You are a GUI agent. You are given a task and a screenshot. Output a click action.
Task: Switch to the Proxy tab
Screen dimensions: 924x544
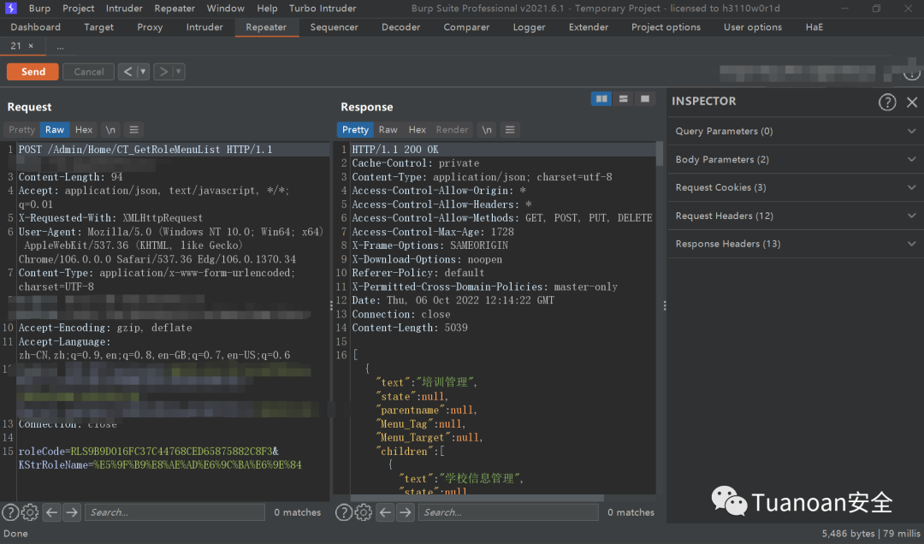(x=150, y=27)
